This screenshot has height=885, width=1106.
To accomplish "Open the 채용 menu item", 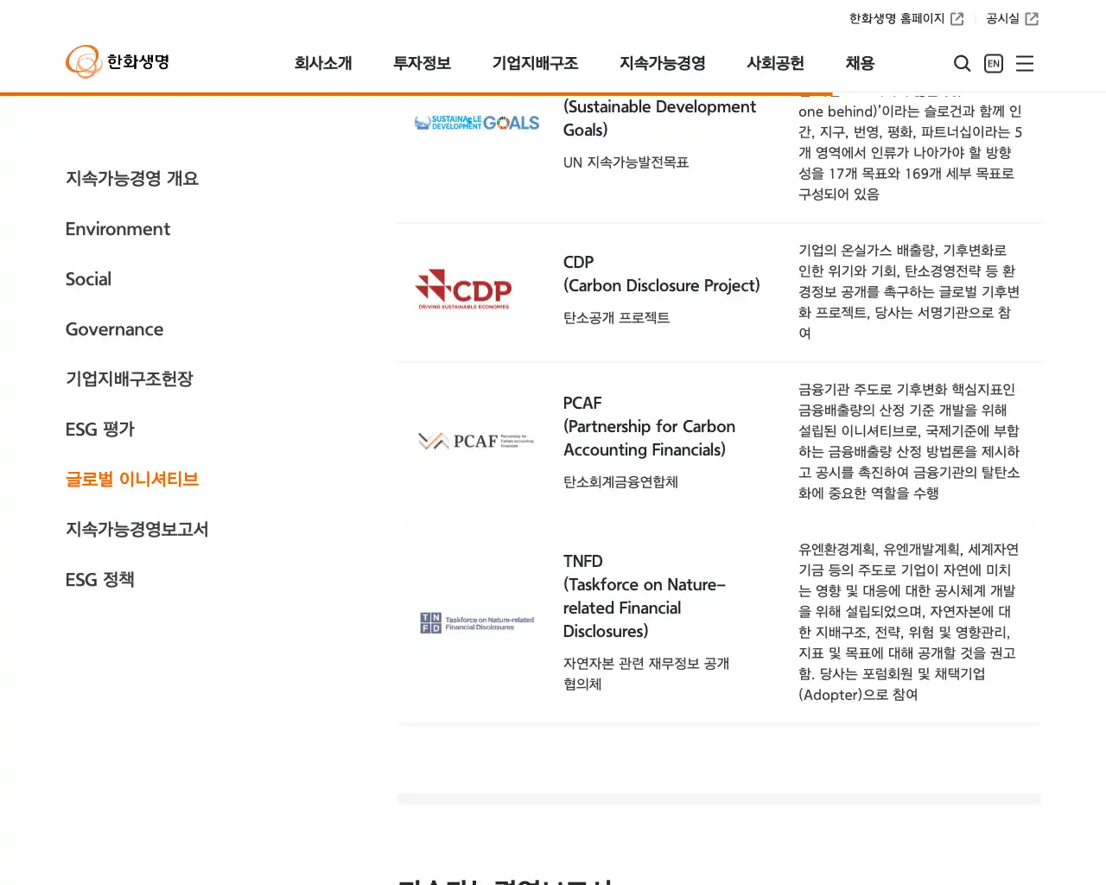I will (x=859, y=63).
